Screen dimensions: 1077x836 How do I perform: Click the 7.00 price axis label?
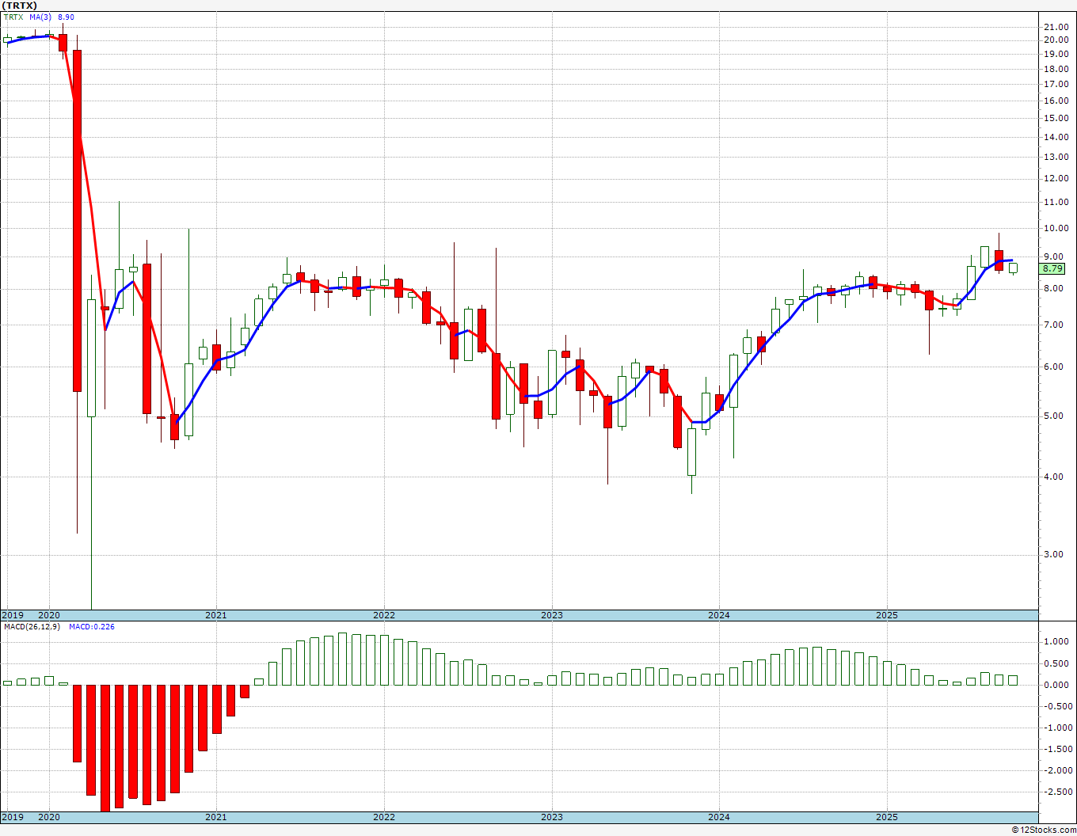[x=1053, y=325]
